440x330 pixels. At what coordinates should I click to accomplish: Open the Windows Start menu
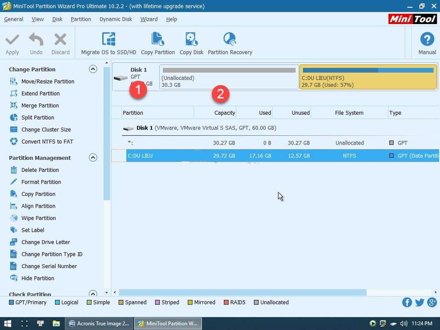7,323
